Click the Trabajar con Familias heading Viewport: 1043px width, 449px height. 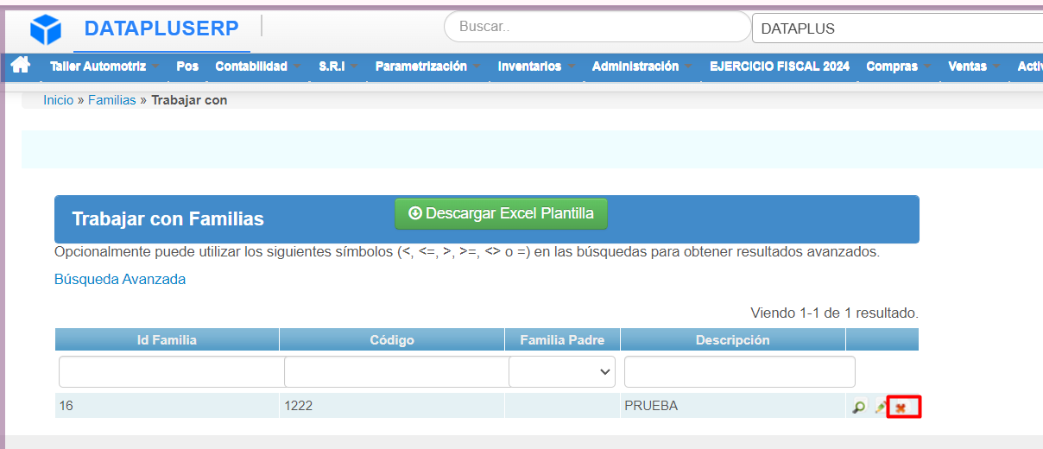tap(168, 219)
